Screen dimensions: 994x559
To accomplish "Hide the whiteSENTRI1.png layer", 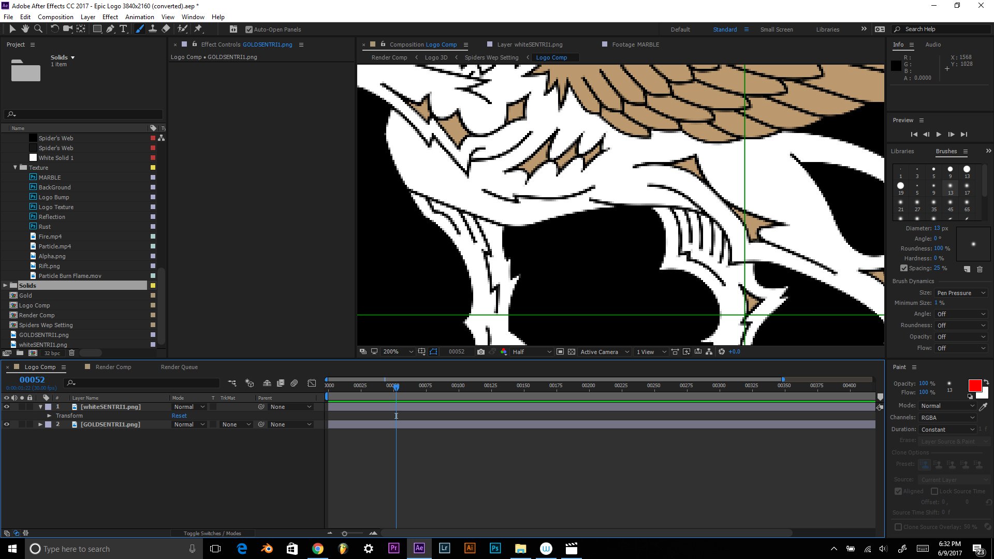I will click(7, 407).
